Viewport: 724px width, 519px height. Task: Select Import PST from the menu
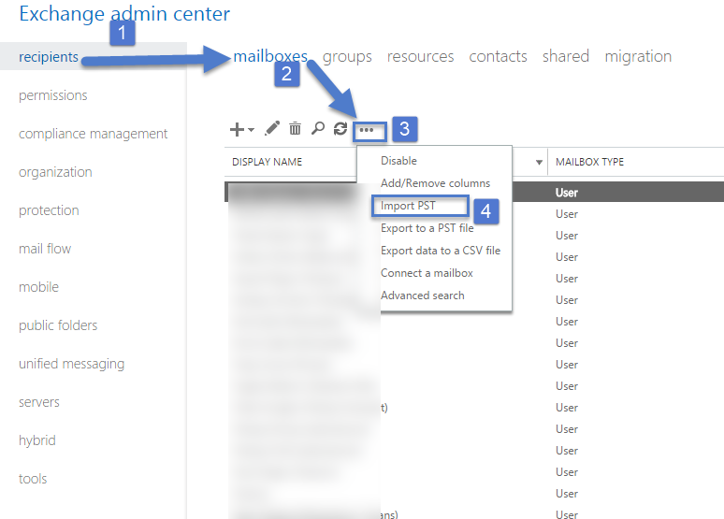(x=408, y=206)
